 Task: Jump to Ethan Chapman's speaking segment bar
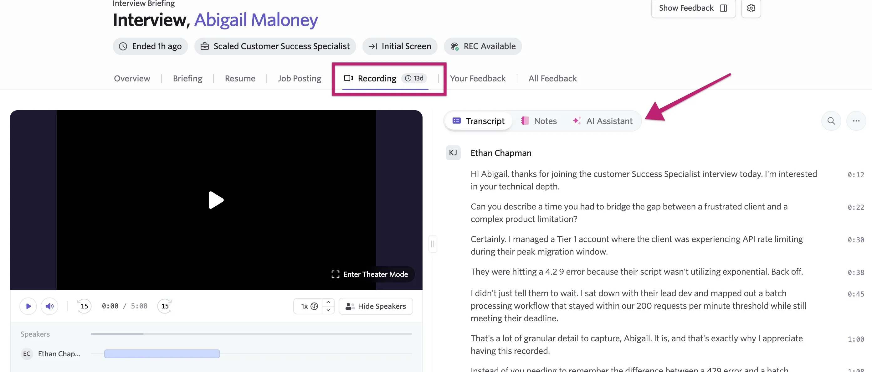tap(162, 354)
